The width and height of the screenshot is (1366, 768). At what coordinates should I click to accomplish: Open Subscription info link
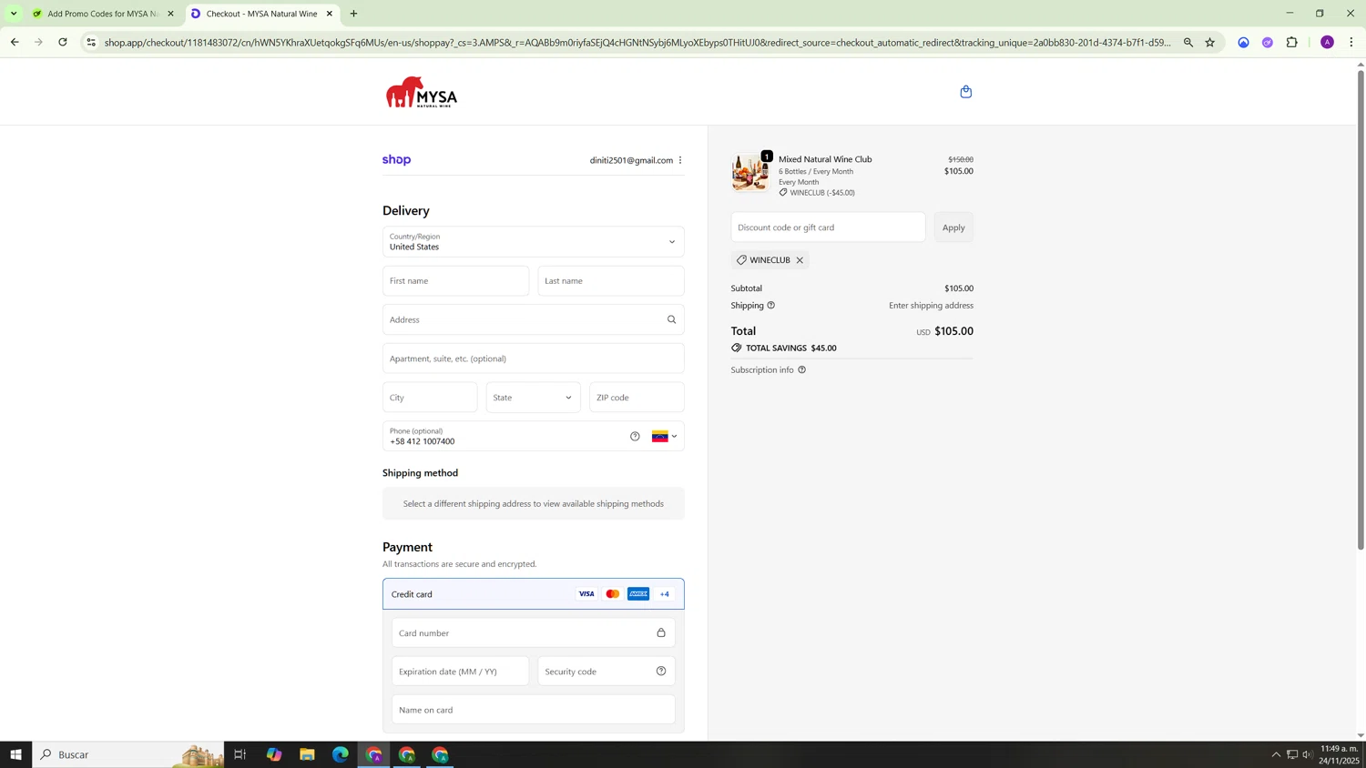(x=762, y=370)
